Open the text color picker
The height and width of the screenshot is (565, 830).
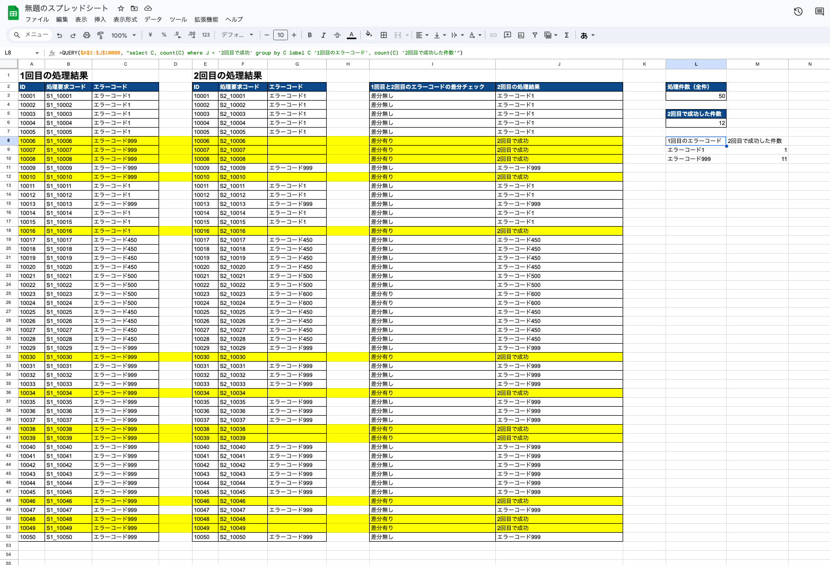click(x=351, y=35)
